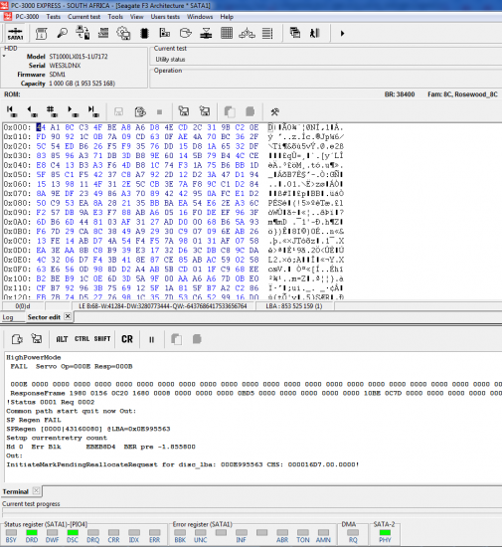Screen dimensions: 502x547
Task: Click the LBA : 853 525 159 status field
Action: tap(294, 306)
